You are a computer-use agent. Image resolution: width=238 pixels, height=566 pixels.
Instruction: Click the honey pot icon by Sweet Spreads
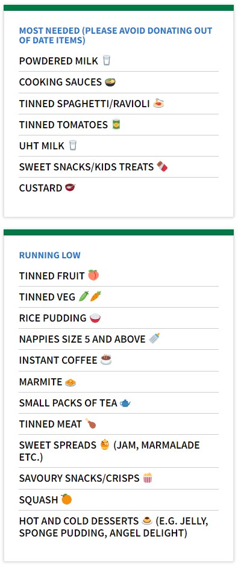[105, 445]
